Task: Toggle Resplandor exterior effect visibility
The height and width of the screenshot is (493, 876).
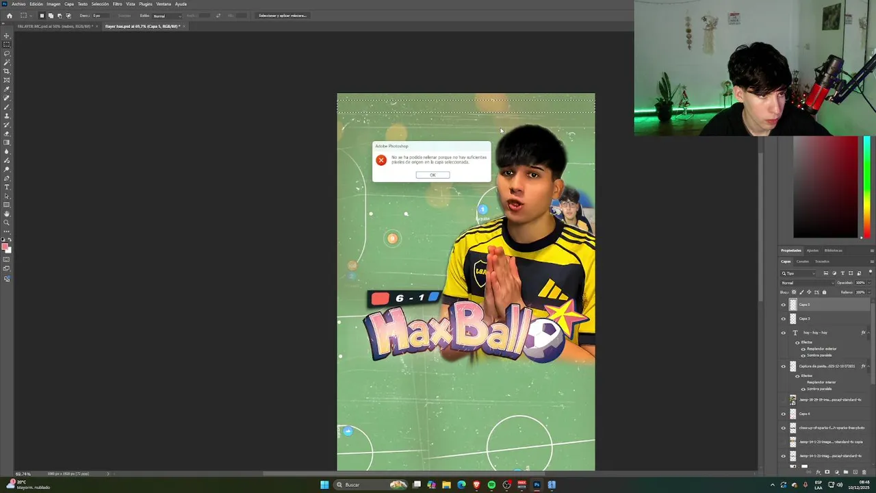Action: 803,349
